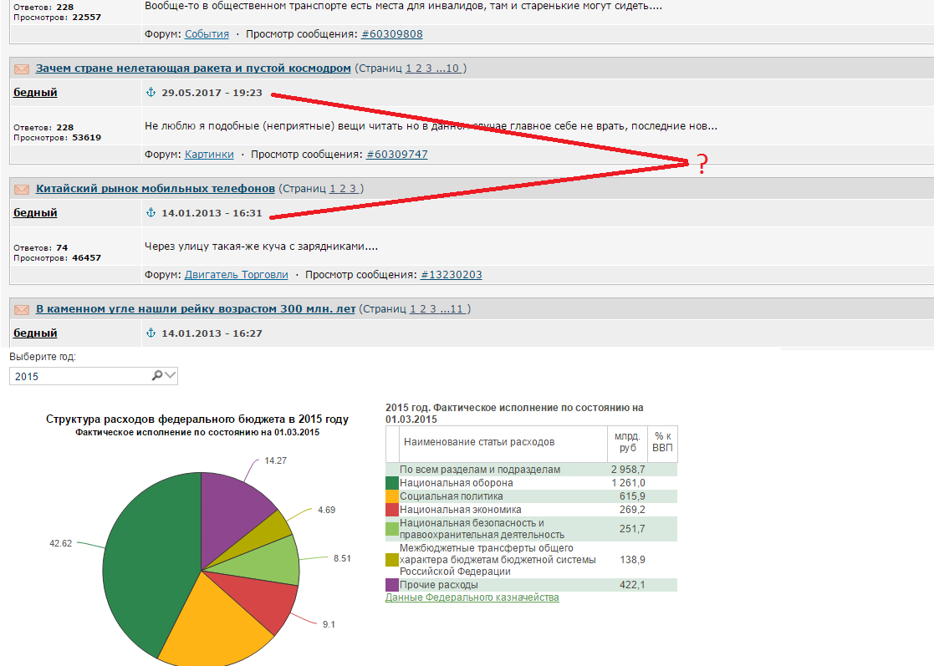Open 'Данные Федерального казначейства' link
934x666 pixels.
pos(472,597)
